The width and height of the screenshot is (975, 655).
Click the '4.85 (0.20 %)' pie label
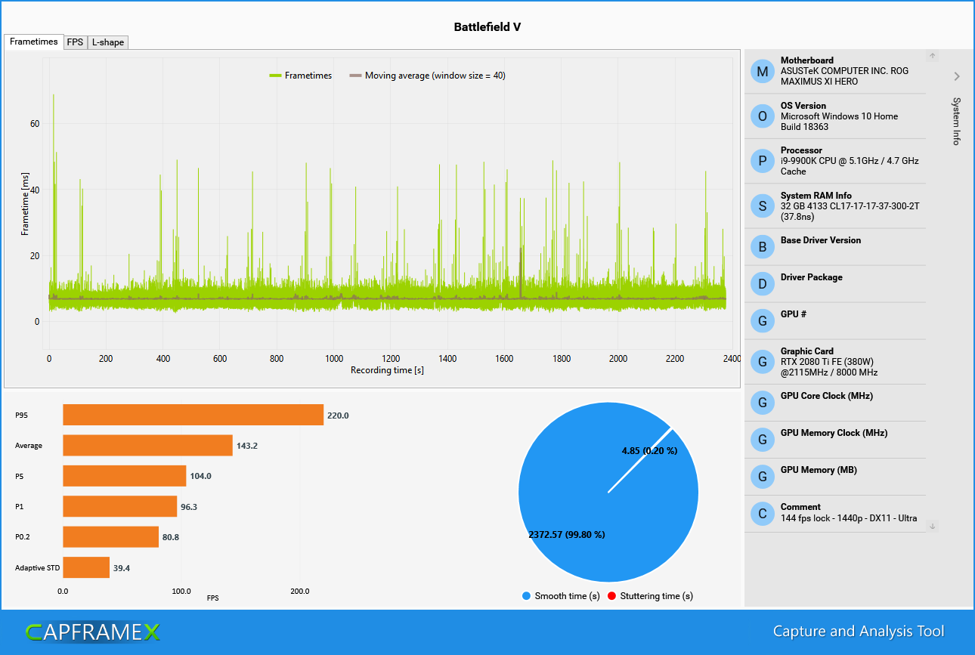point(649,451)
